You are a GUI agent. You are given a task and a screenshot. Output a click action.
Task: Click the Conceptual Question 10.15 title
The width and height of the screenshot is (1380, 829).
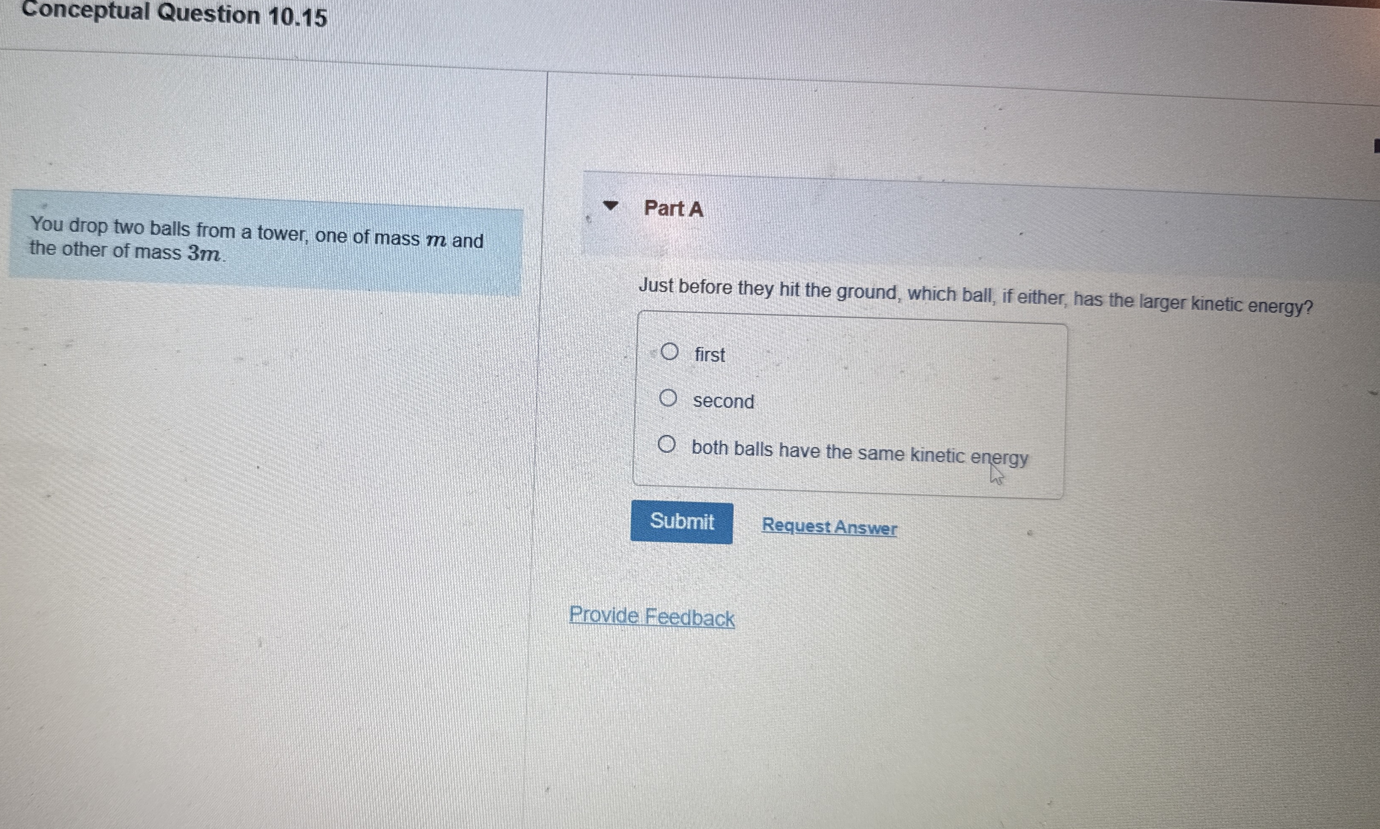pos(174,14)
